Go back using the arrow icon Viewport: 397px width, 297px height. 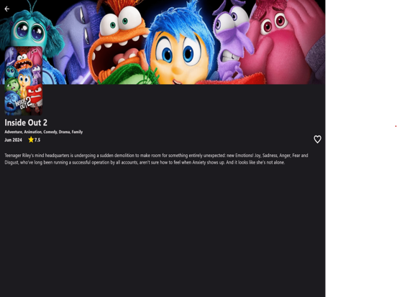[x=7, y=9]
